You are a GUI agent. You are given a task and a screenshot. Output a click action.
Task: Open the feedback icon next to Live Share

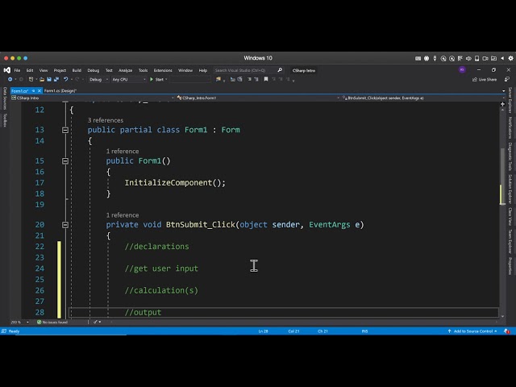(507, 79)
